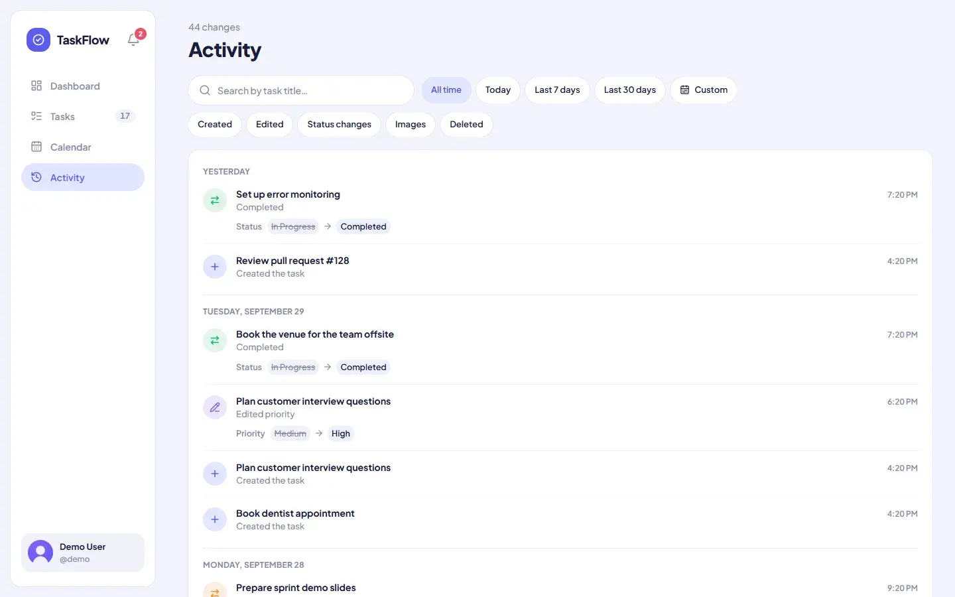Click Completed tag under Set up error monitoring
955x597 pixels.
pyautogui.click(x=363, y=226)
